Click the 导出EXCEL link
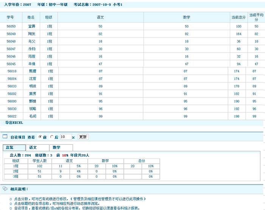 coord(14,123)
